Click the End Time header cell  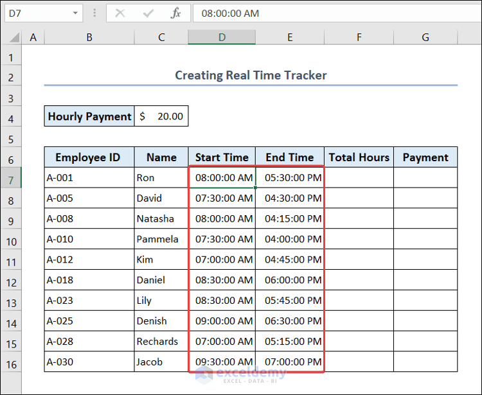(x=290, y=157)
